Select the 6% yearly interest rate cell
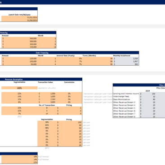Screen dimensions: 165x165 (x=69, y=58)
